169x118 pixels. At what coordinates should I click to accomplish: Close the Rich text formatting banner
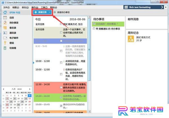click(x=166, y=7)
